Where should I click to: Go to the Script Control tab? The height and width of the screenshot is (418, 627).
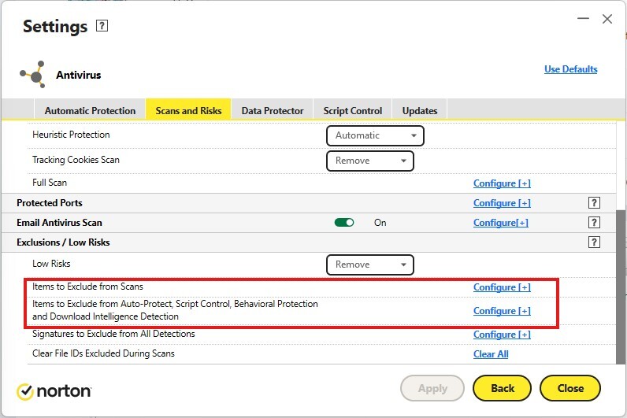[x=353, y=111]
